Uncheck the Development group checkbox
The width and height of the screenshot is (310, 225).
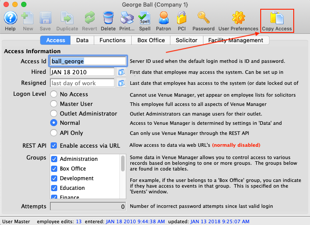[54, 178]
